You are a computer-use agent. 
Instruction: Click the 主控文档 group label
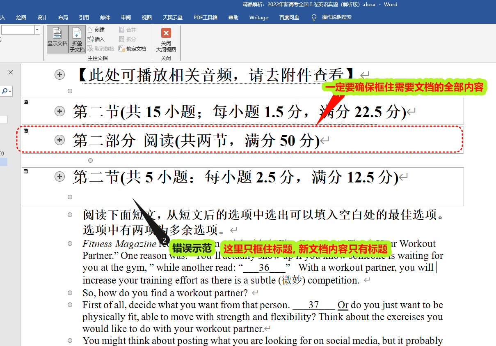pos(98,58)
